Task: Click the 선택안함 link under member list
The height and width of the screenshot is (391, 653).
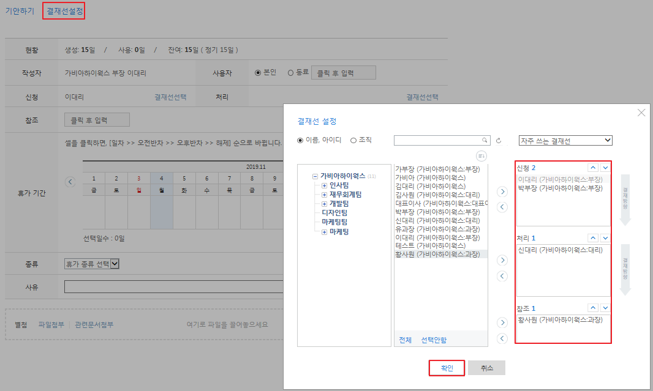Action: pos(434,340)
